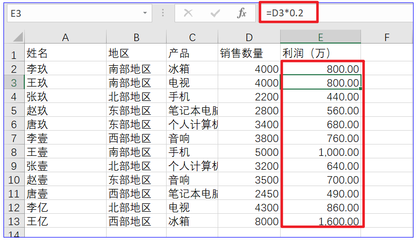Viewport: 419px width, 240px height.
Task: Select the cell with name 赵壹
Action: coord(65,180)
